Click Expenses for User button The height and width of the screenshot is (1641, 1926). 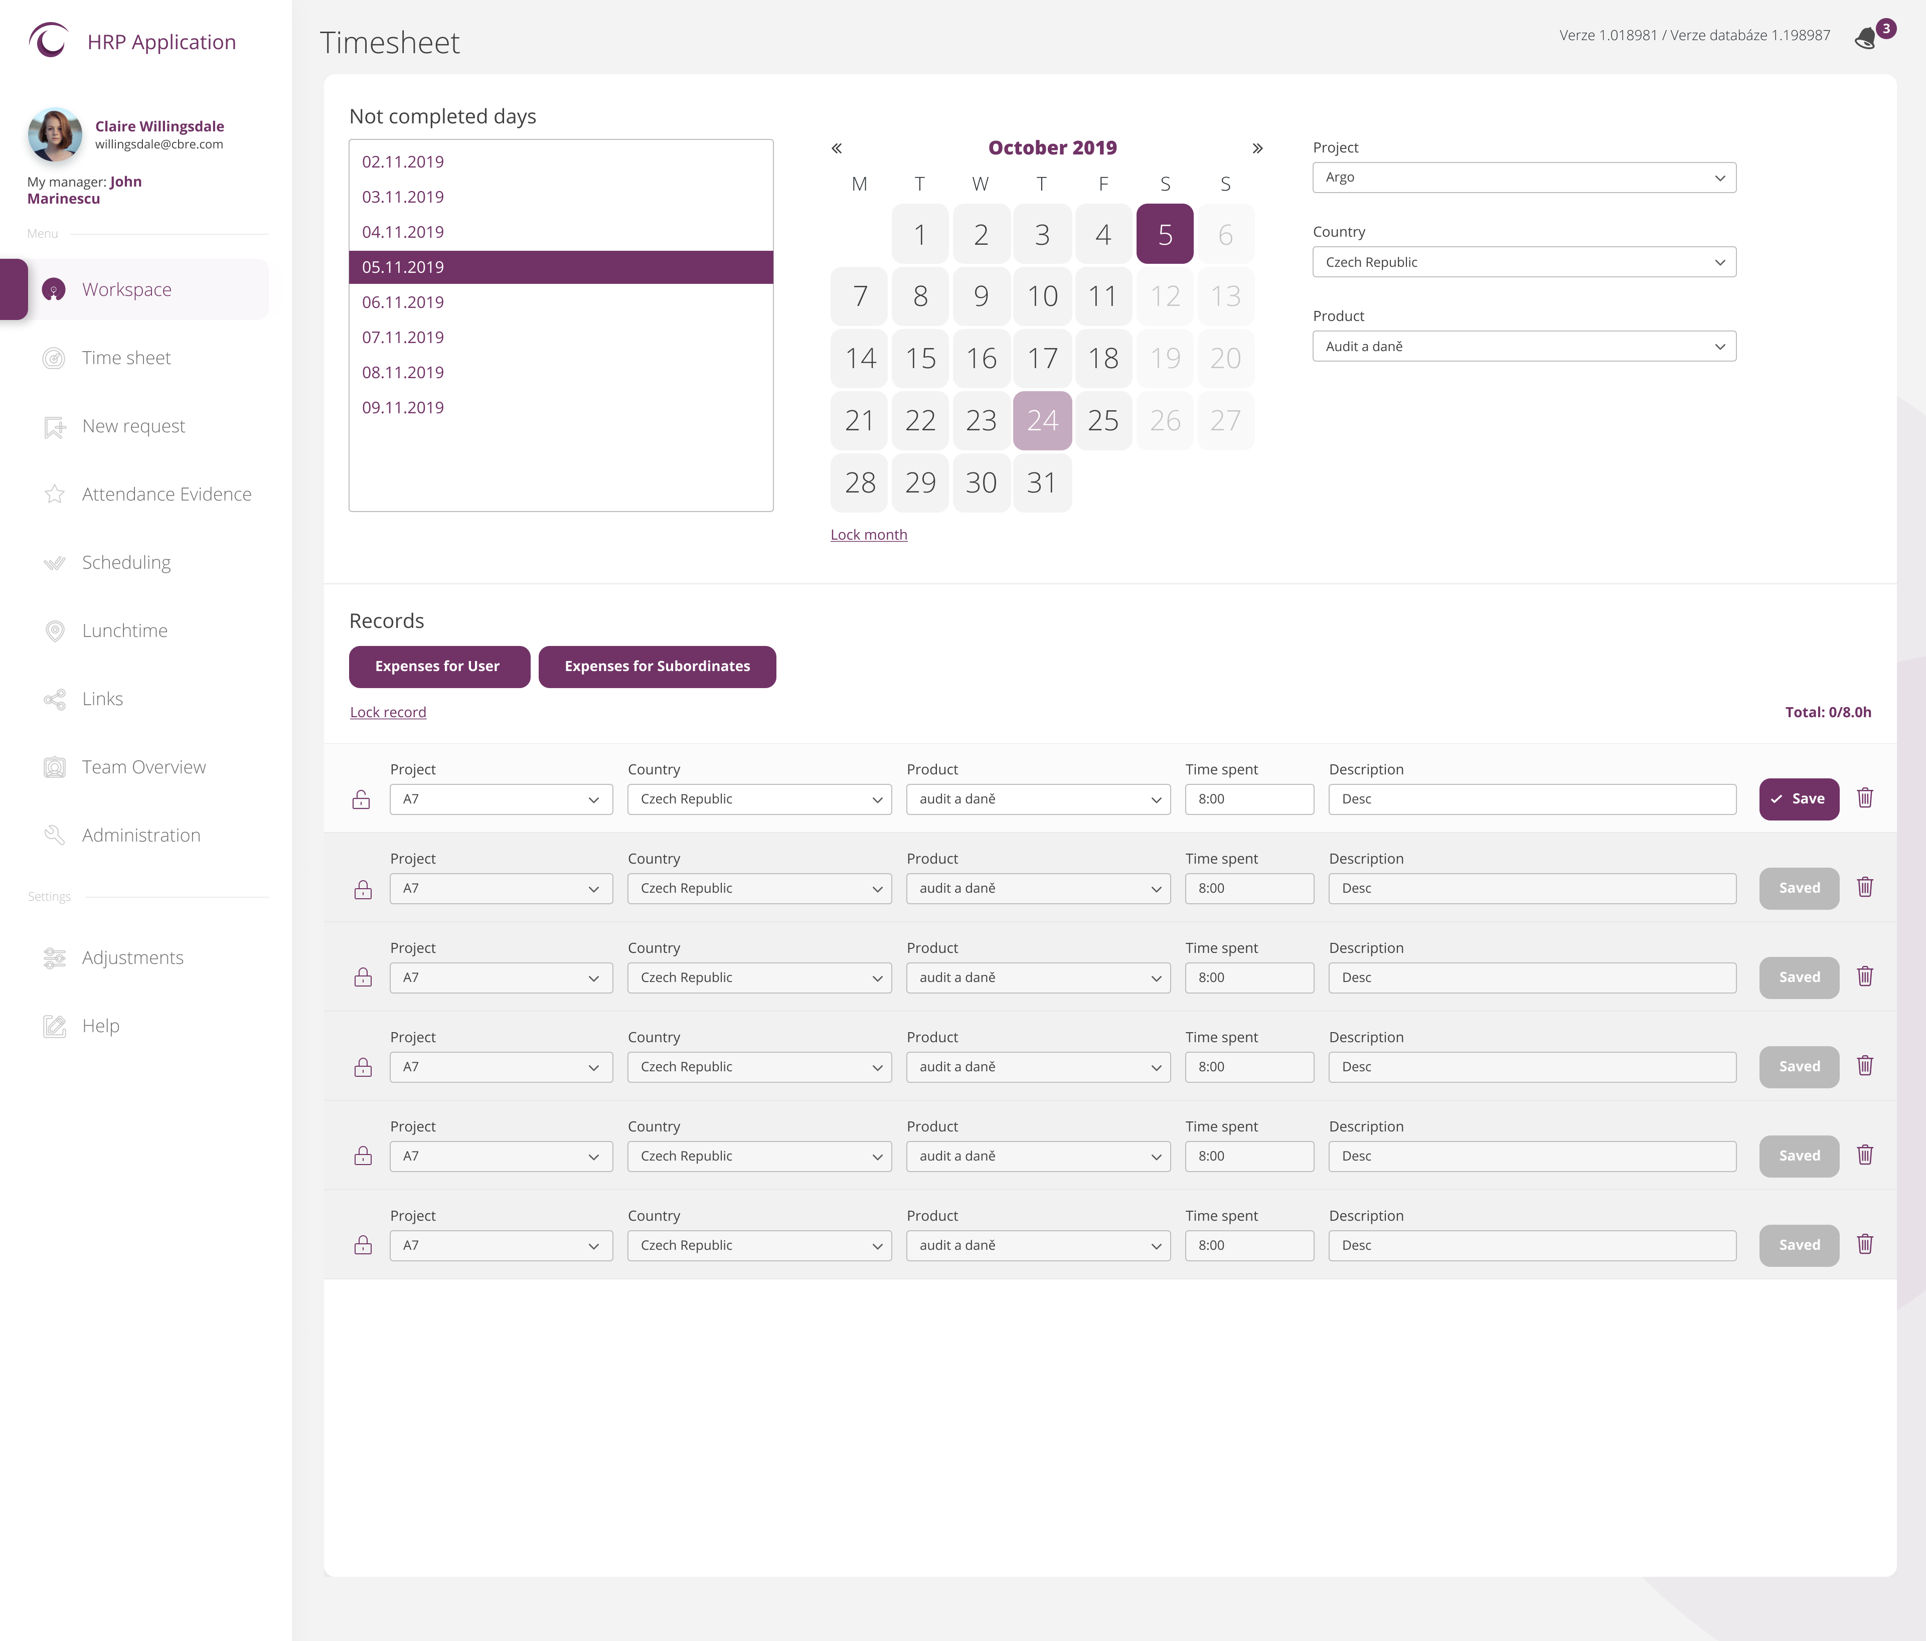(x=439, y=666)
